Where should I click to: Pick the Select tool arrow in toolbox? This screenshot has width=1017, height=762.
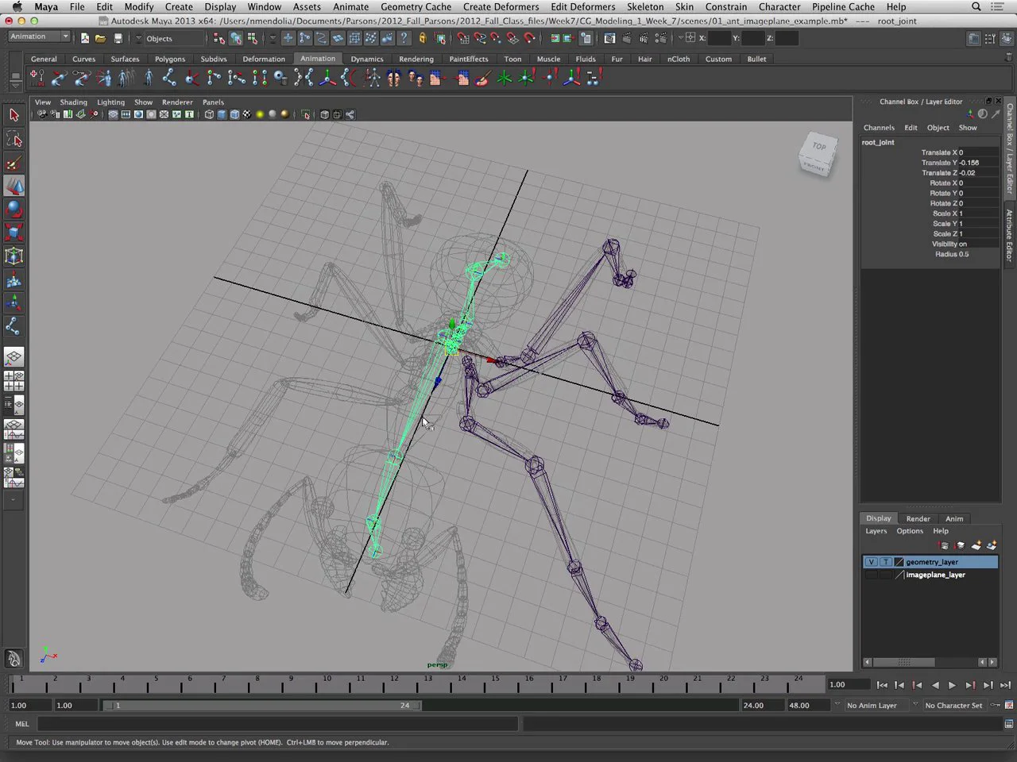click(14, 115)
